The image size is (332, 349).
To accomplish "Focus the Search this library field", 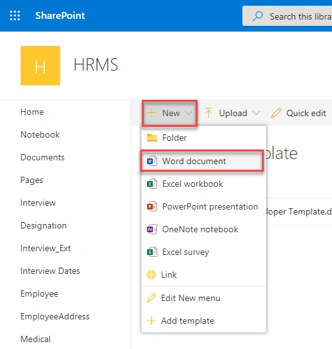I will click(x=287, y=16).
